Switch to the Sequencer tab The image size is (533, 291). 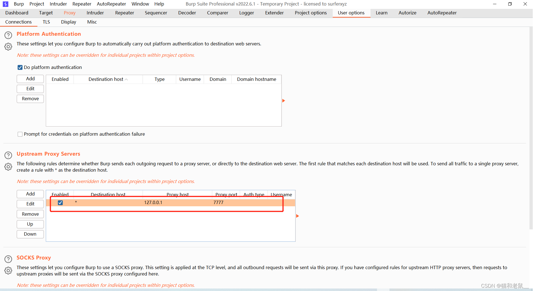pos(156,13)
